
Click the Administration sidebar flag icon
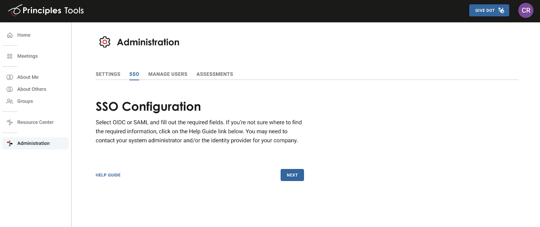10,143
